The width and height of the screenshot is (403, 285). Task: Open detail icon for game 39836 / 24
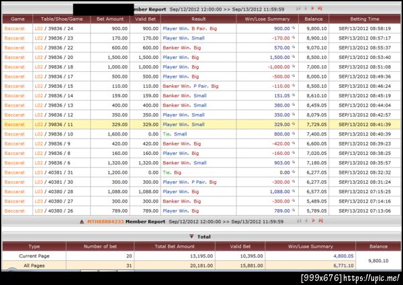(294, 28)
